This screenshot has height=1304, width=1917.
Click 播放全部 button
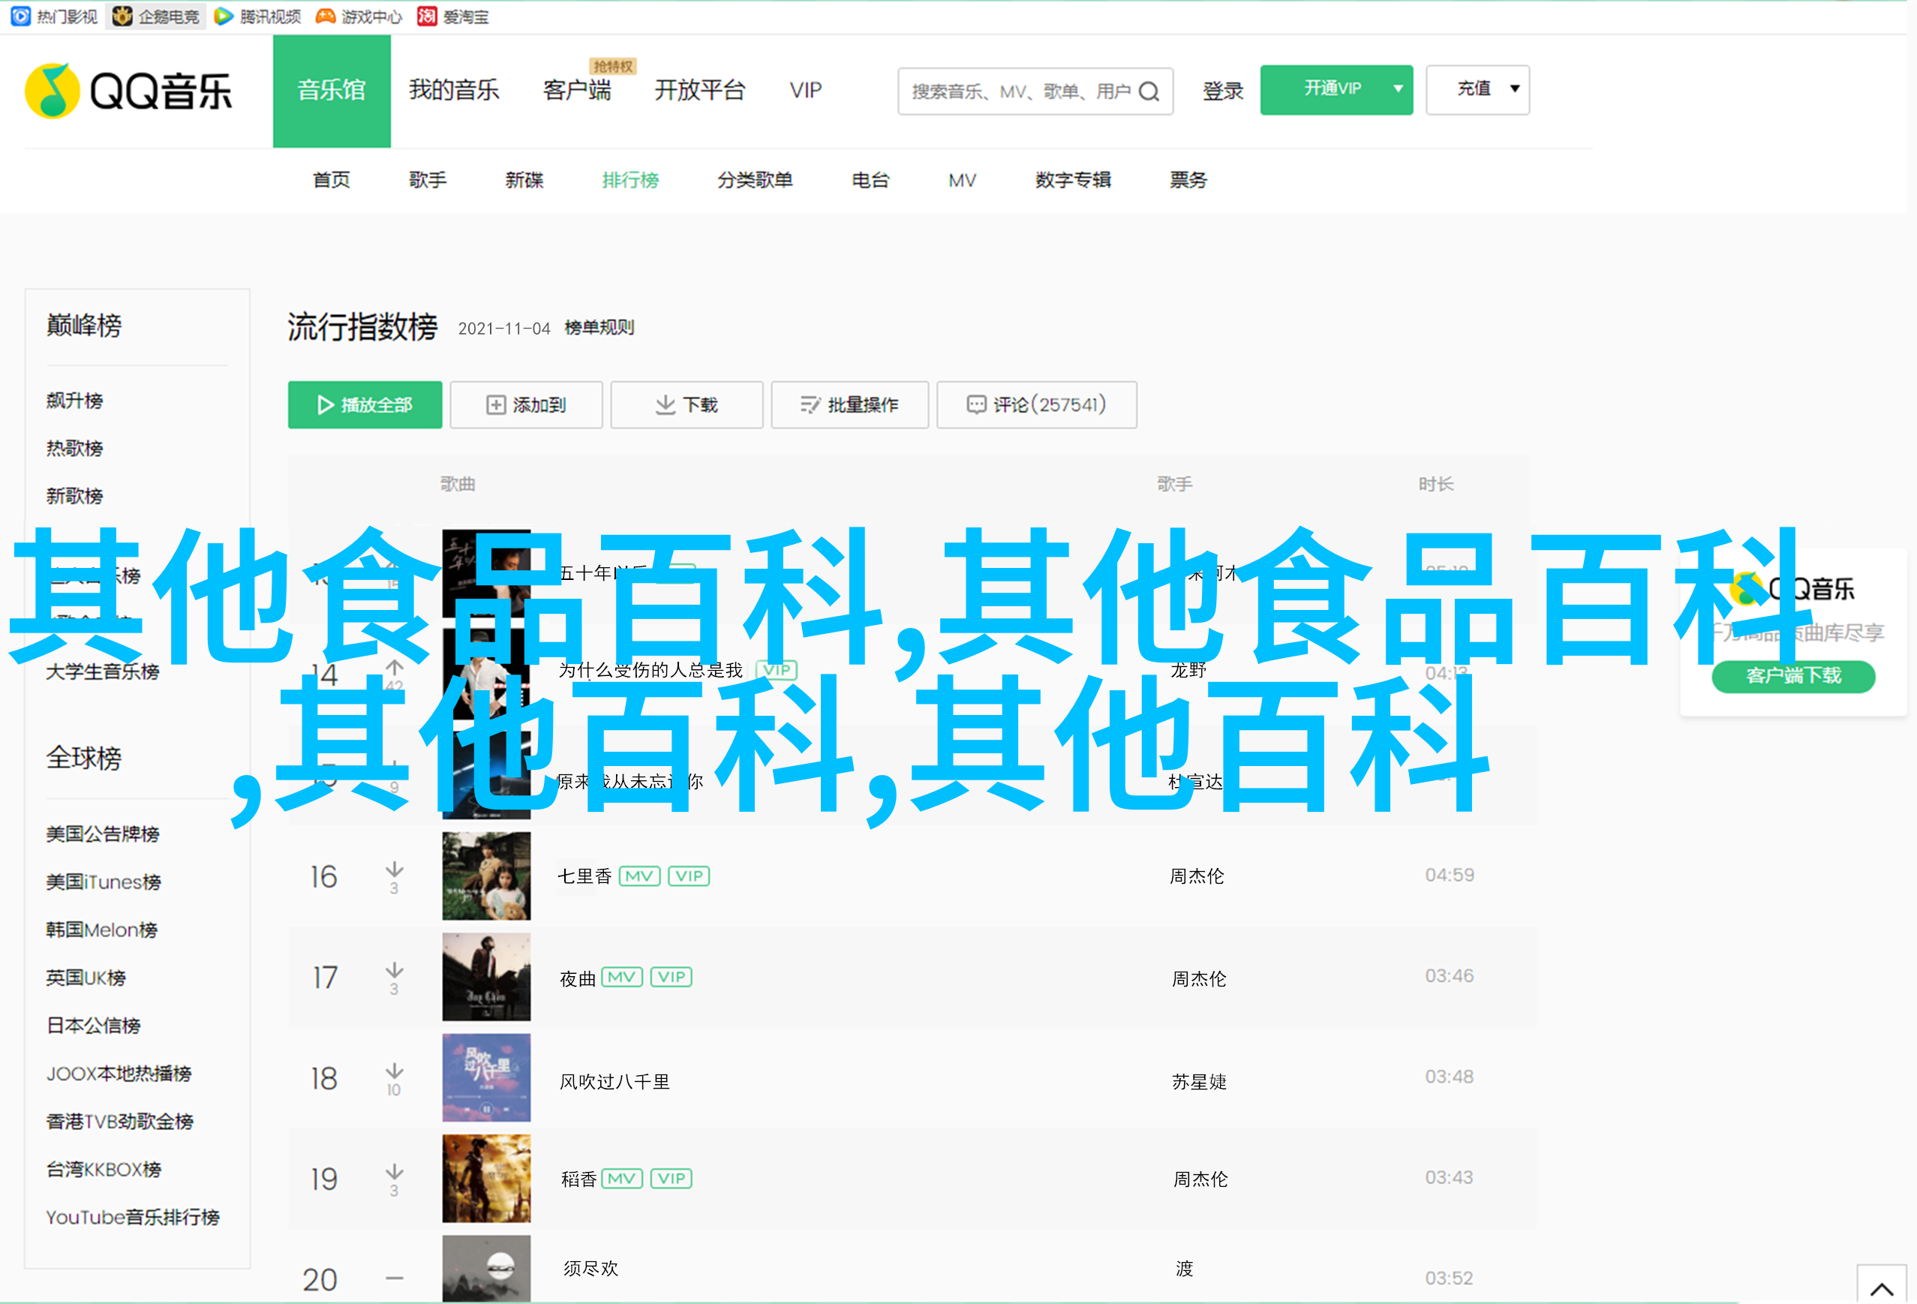coord(365,405)
